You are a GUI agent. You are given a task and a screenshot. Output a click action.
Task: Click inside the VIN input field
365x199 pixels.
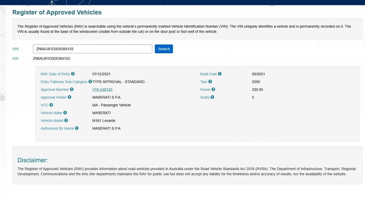92,49
